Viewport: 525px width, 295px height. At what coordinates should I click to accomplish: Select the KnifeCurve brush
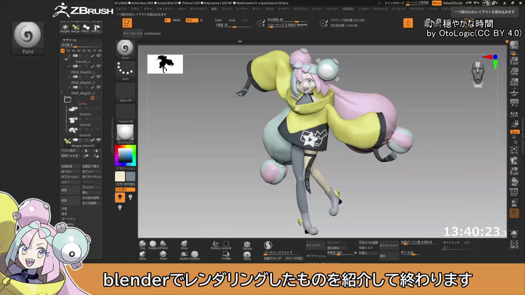(x=215, y=245)
